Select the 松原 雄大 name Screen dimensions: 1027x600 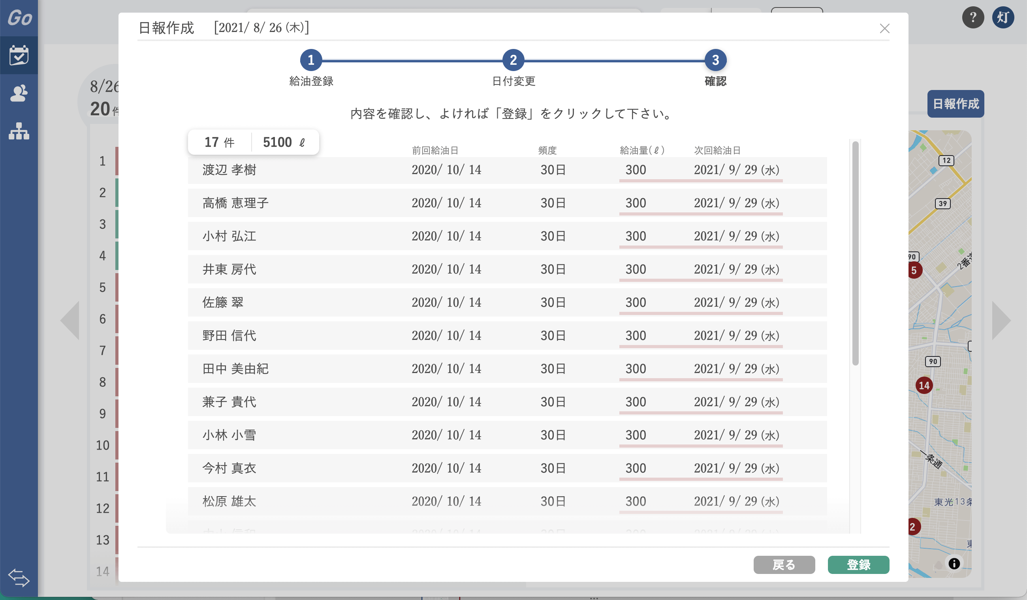pyautogui.click(x=229, y=501)
